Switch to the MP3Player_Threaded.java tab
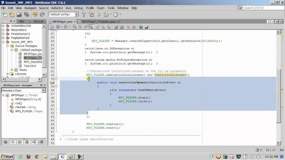Viewport: 285px width, 160px height. click(x=99, y=22)
